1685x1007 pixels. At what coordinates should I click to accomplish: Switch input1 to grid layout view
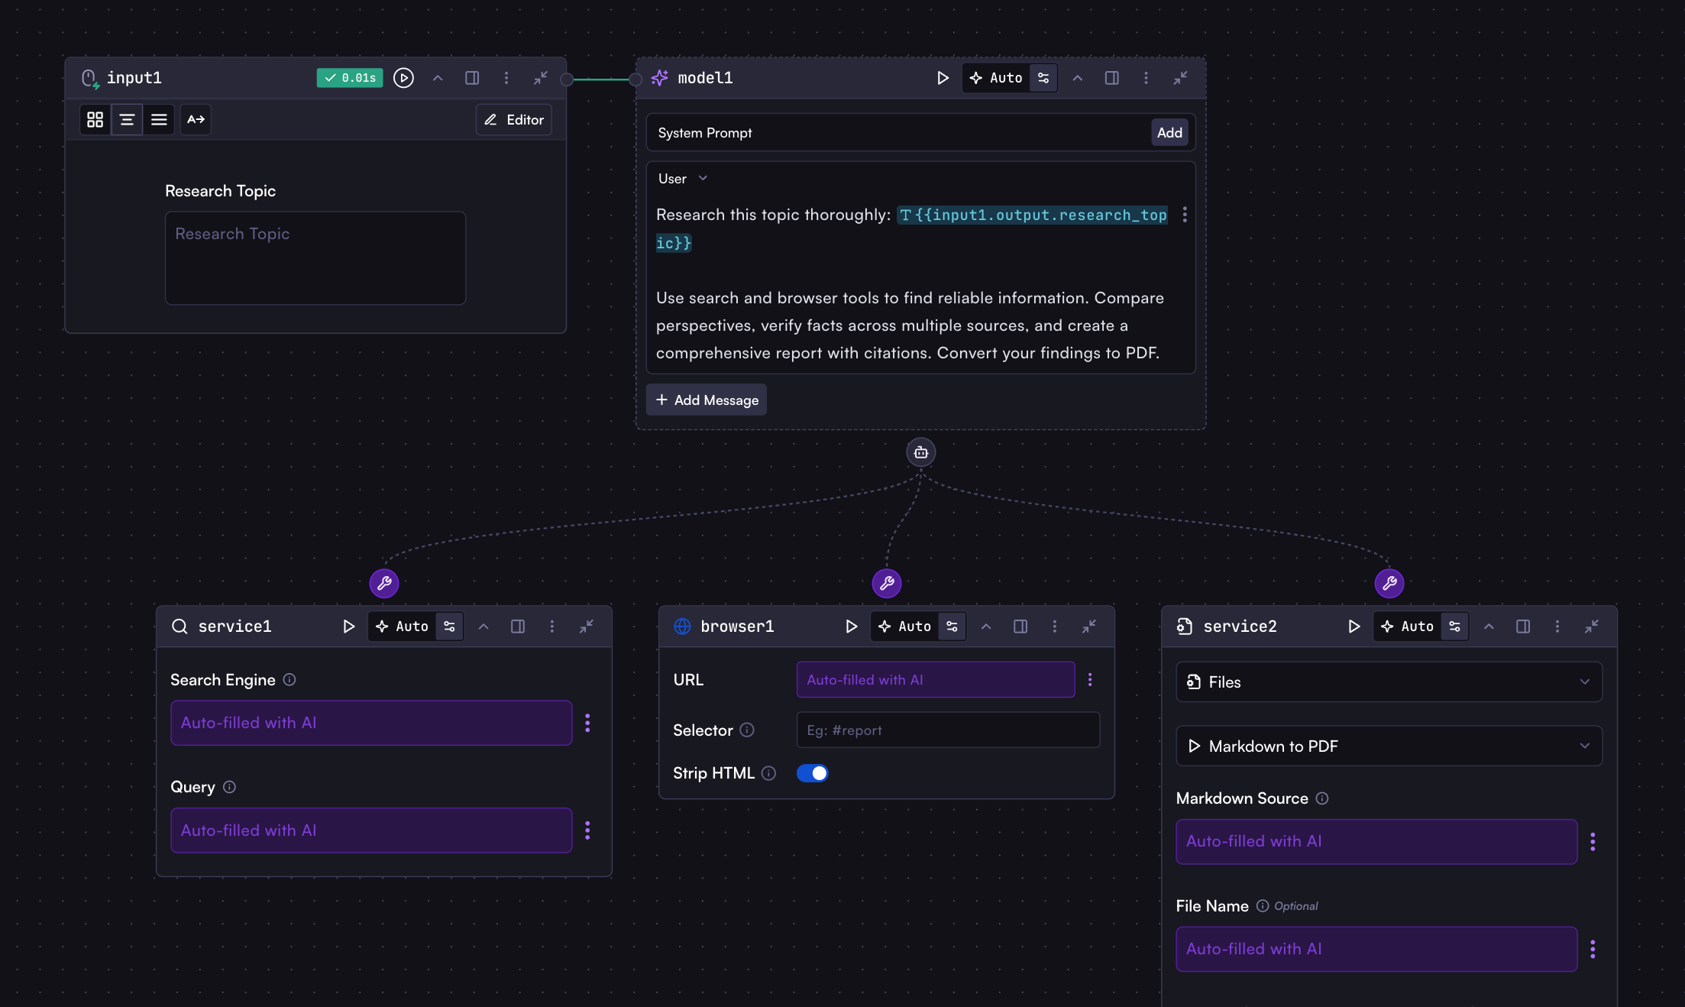coord(95,119)
